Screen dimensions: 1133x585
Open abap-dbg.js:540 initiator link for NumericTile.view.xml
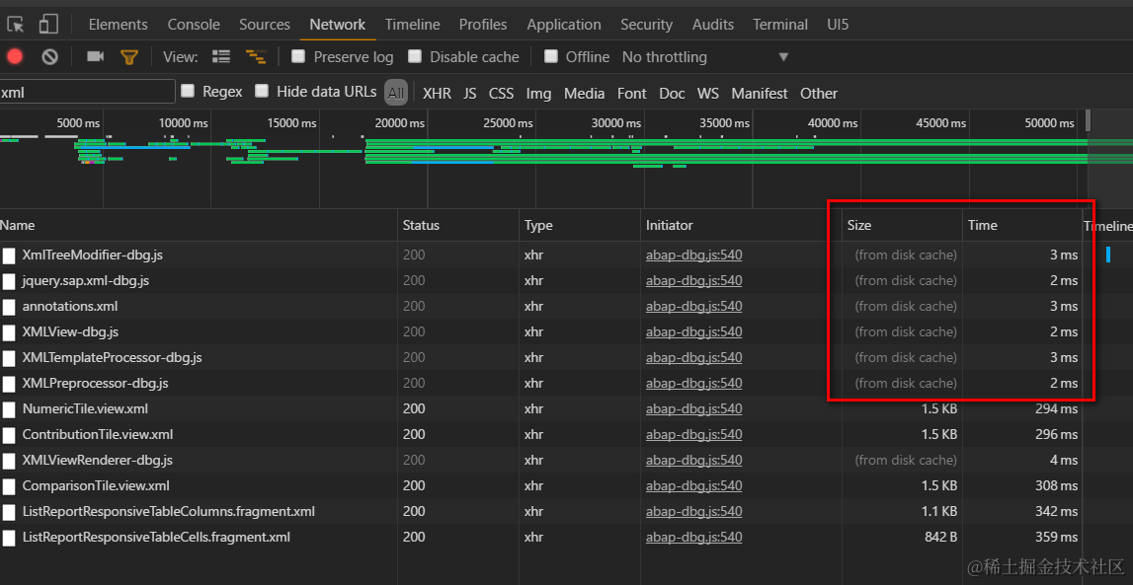click(x=693, y=409)
